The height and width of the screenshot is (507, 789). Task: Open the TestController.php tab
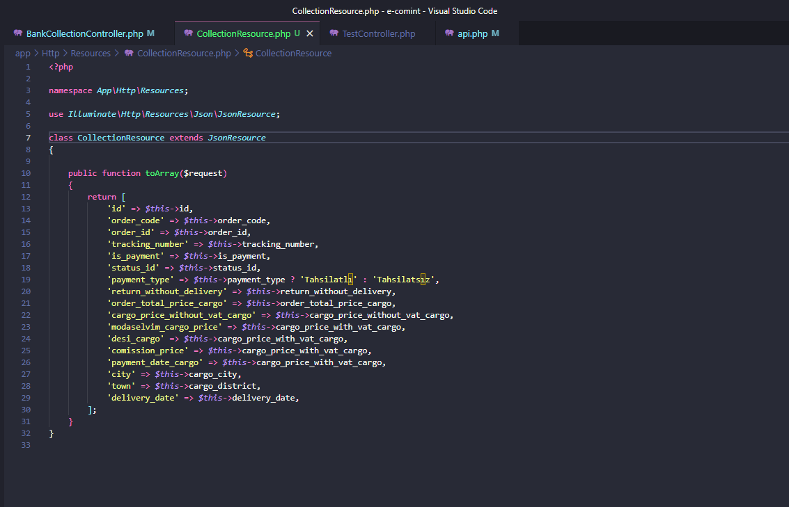378,33
